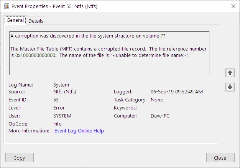Click the OpCode value Info
The height and width of the screenshot is (168, 240).
[x=58, y=124]
